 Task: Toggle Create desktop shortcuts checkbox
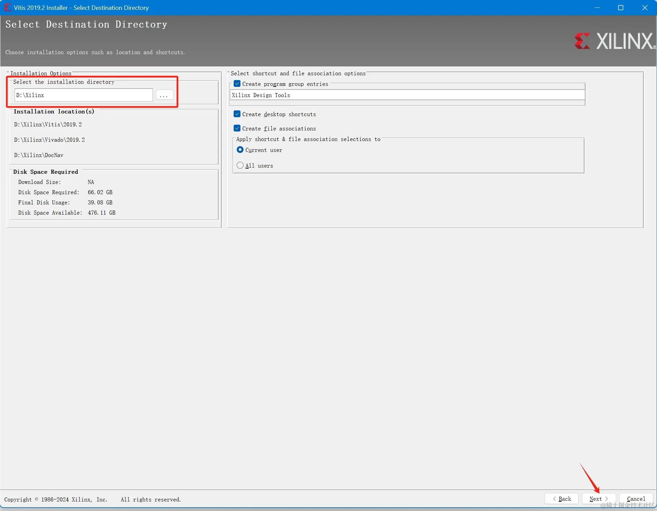237,114
